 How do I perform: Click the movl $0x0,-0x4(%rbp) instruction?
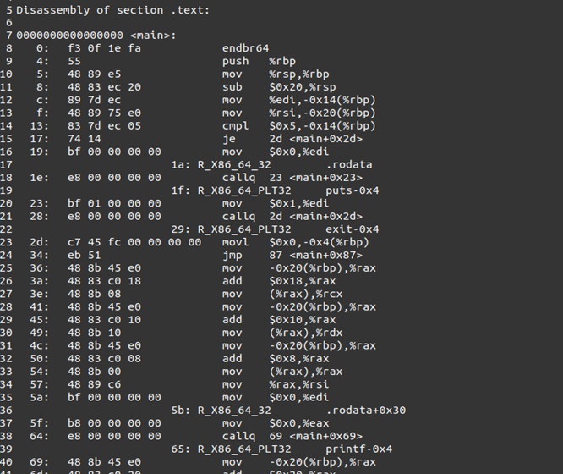pos(296,242)
